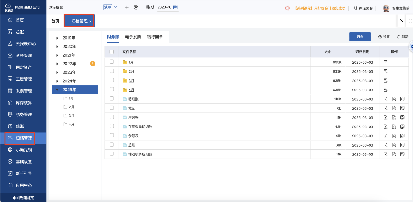The width and height of the screenshot is (413, 202).
Task: Mute the announcement speaker icon
Action: point(287,8)
